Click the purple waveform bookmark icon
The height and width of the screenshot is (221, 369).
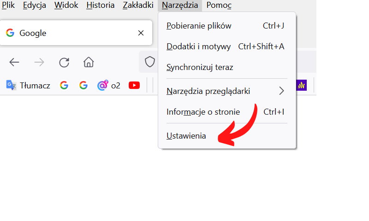pyautogui.click(x=301, y=85)
